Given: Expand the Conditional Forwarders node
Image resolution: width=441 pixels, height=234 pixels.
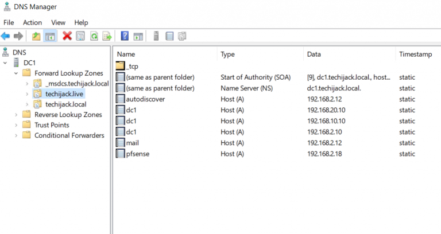Looking at the screenshot, I should click(16, 135).
